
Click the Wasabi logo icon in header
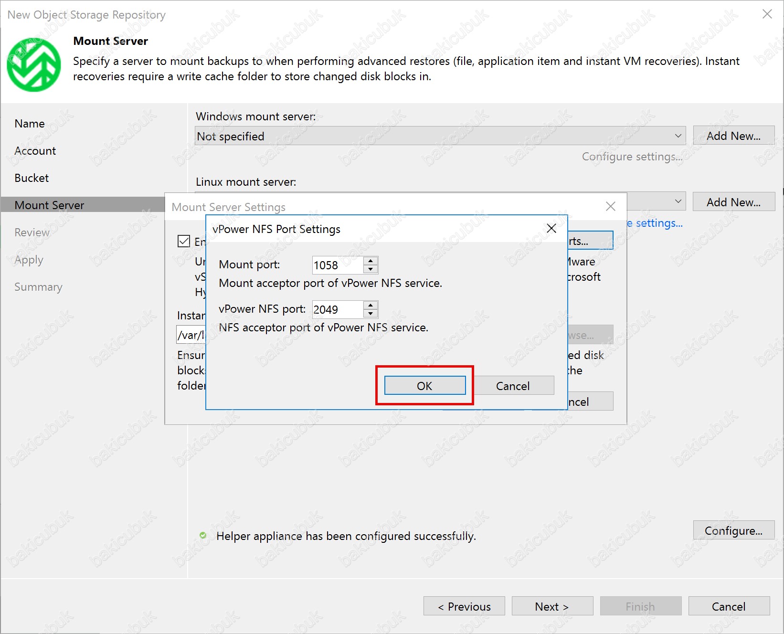click(x=33, y=64)
